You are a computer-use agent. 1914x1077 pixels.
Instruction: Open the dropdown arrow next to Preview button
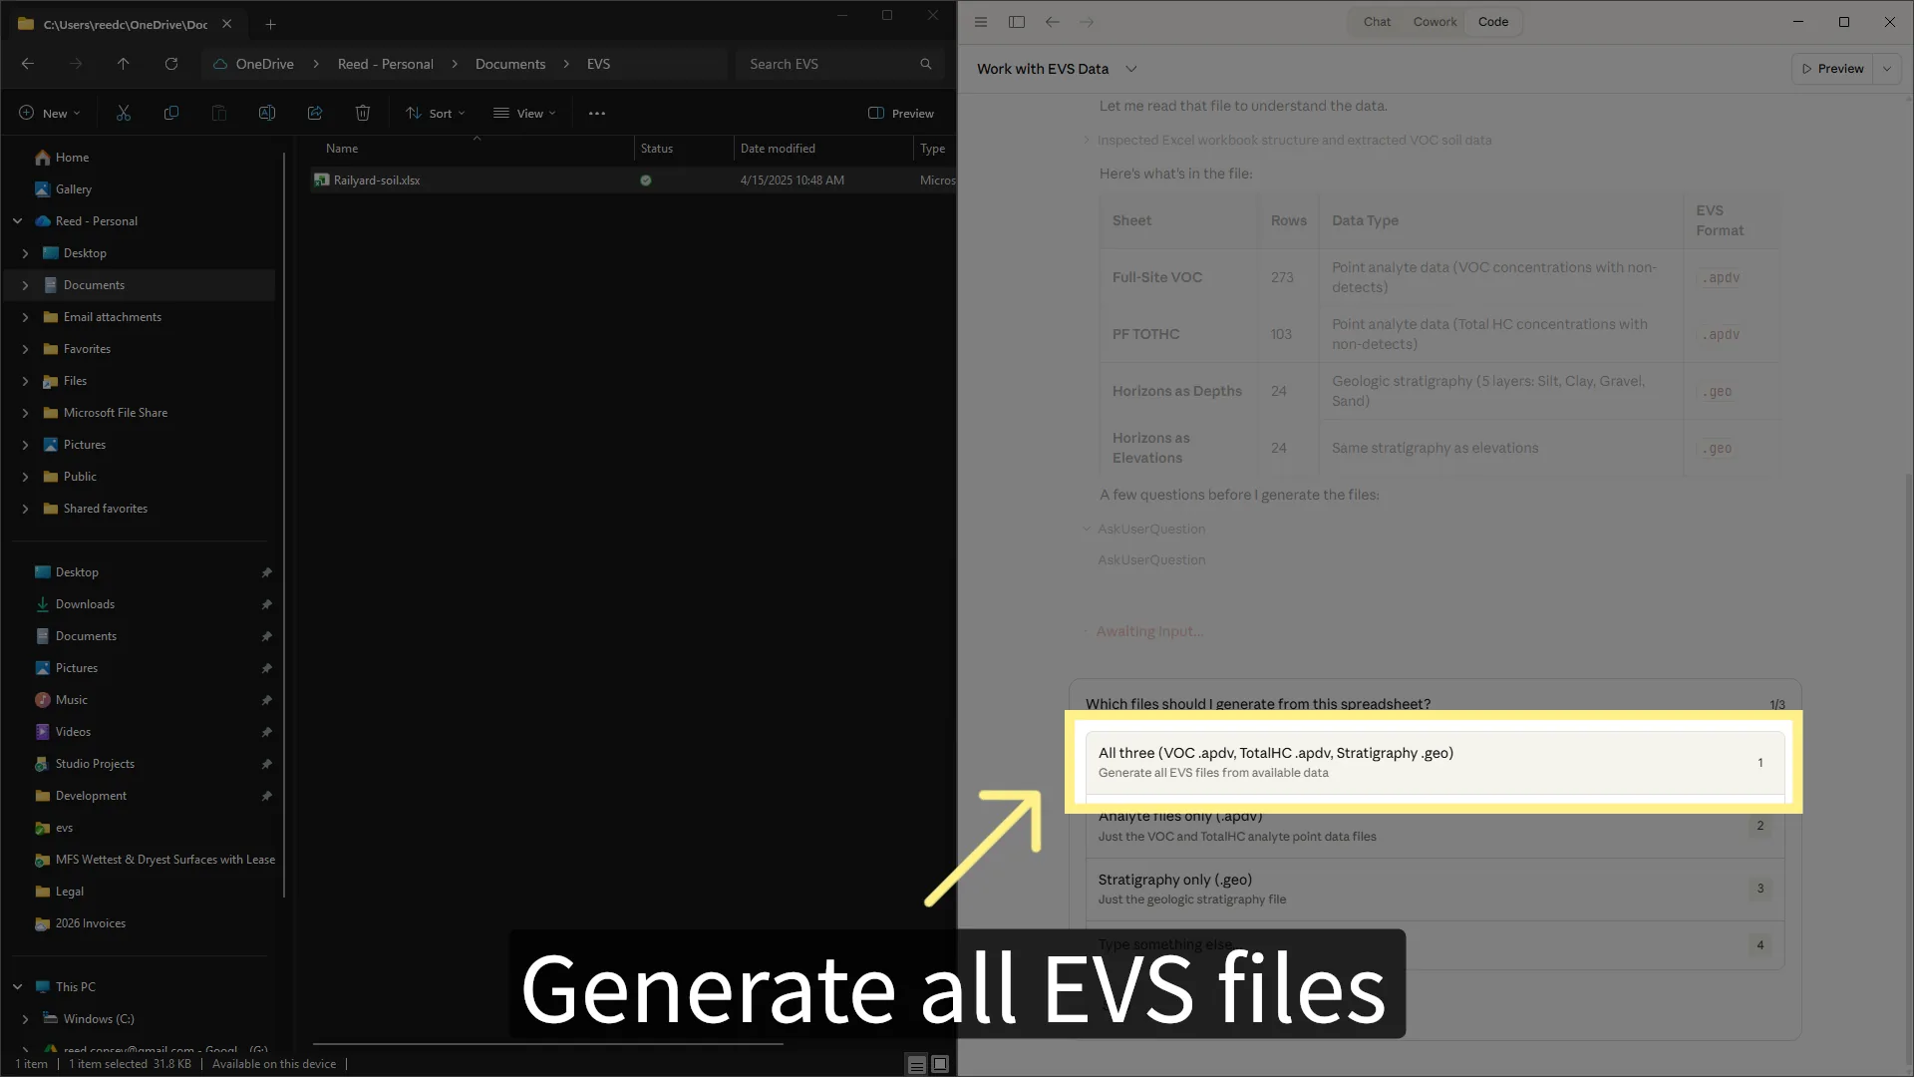[1887, 69]
